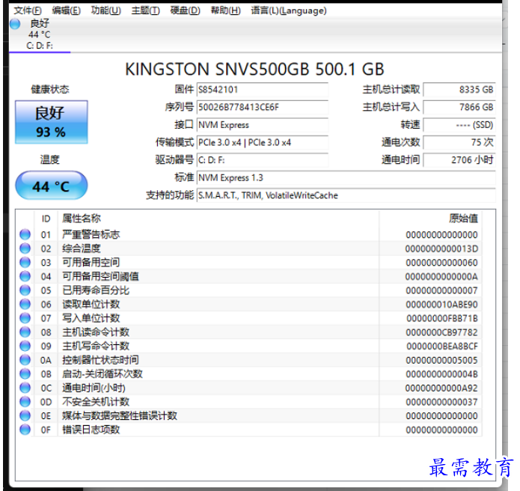Click the 主机总计读取 value 8335 GB
Screen dimensions: 520x491
click(x=459, y=90)
